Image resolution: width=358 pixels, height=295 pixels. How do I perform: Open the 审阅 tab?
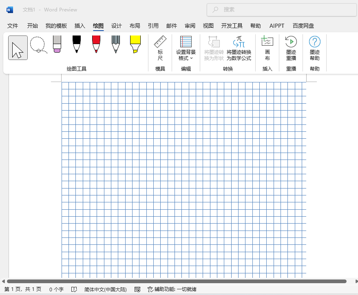coord(190,26)
